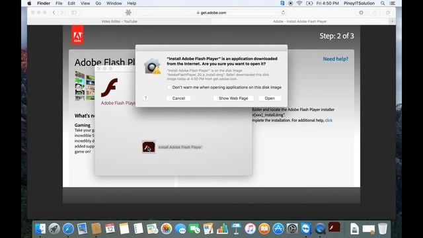Open the colorful Photos flower icon
Screen dimensions: 423x238
(166, 229)
